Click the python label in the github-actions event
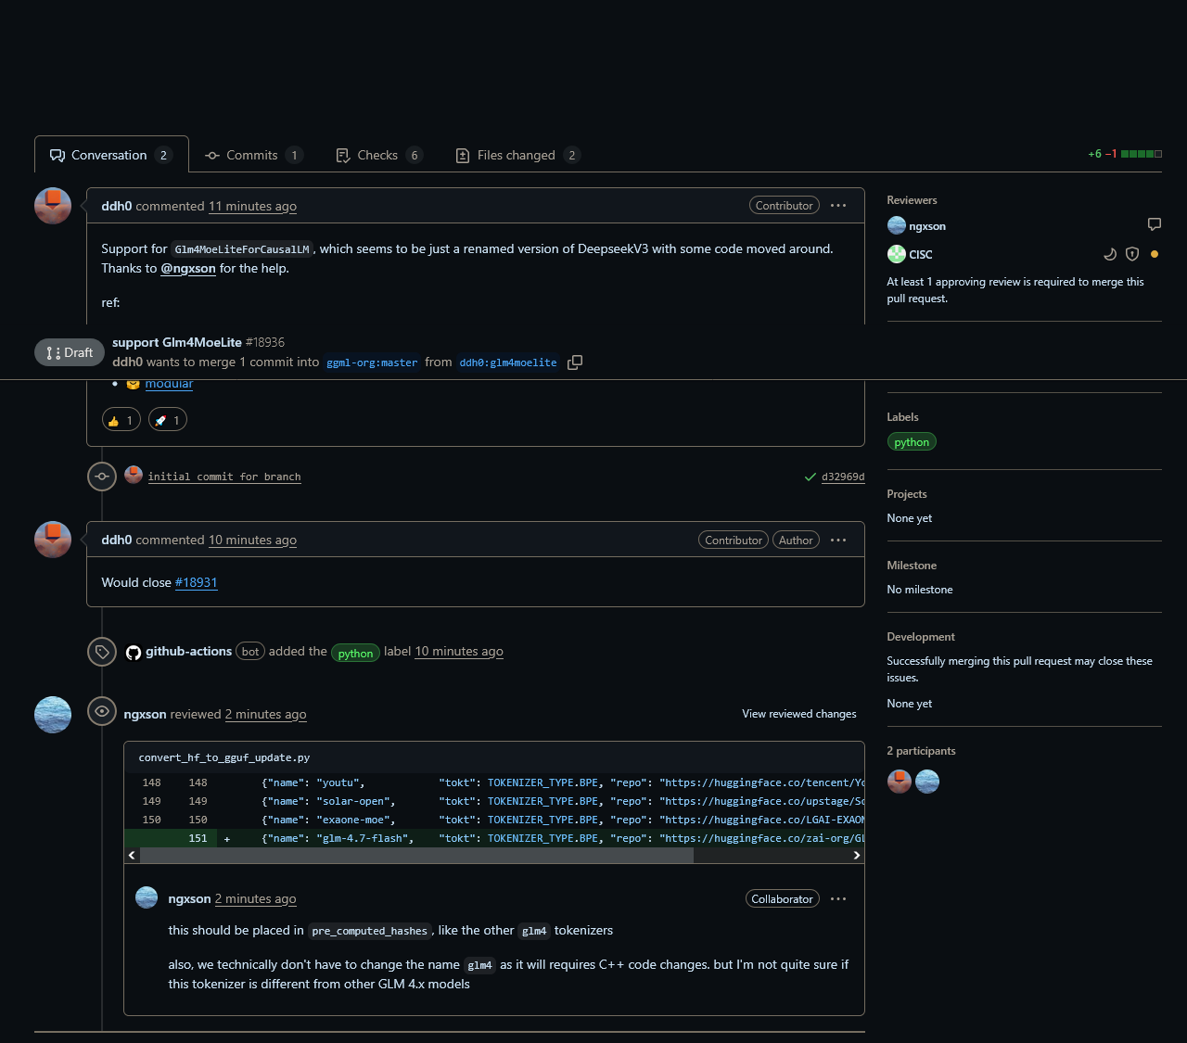The height and width of the screenshot is (1043, 1187). click(355, 653)
